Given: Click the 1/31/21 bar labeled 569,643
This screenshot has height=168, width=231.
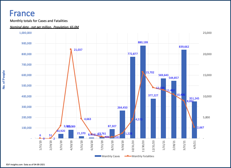Looking at the screenshot, I should pyautogui.click(x=163, y=108).
